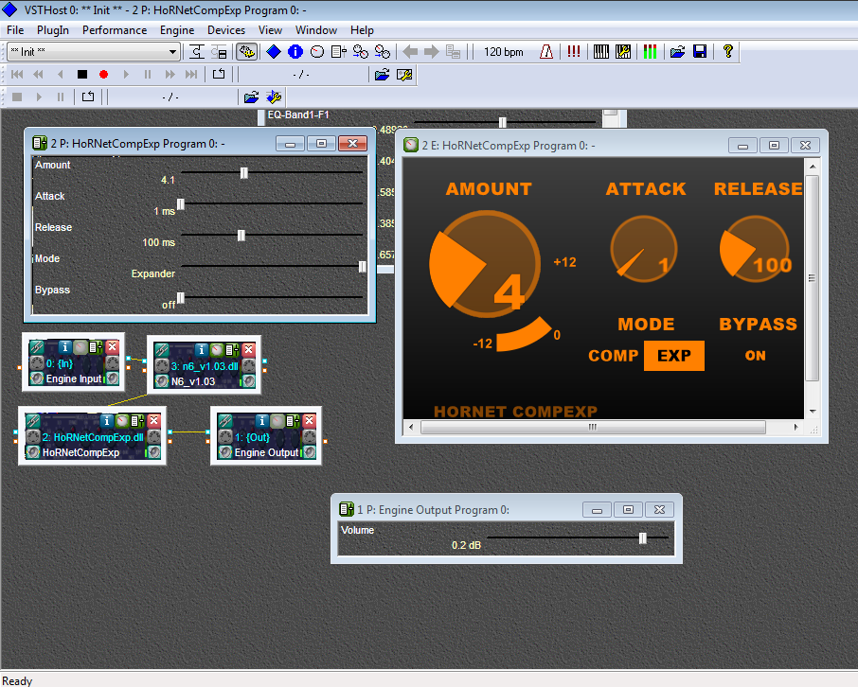
Task: Open the Devices menu
Action: (226, 30)
